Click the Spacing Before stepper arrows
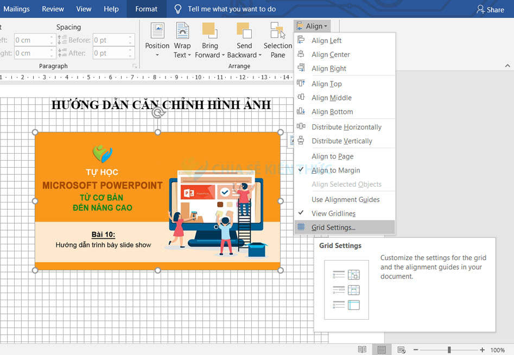Screen dimensions: 514x355 (130, 40)
